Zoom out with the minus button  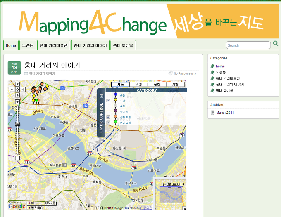[x=17, y=158]
